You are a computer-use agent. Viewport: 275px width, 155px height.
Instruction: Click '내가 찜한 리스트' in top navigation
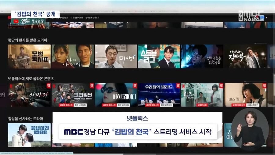coord(77,18)
